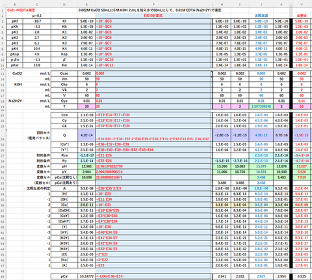Select the formula '=2*E22'
This screenshot has width=312, height=280.
[153, 260]
